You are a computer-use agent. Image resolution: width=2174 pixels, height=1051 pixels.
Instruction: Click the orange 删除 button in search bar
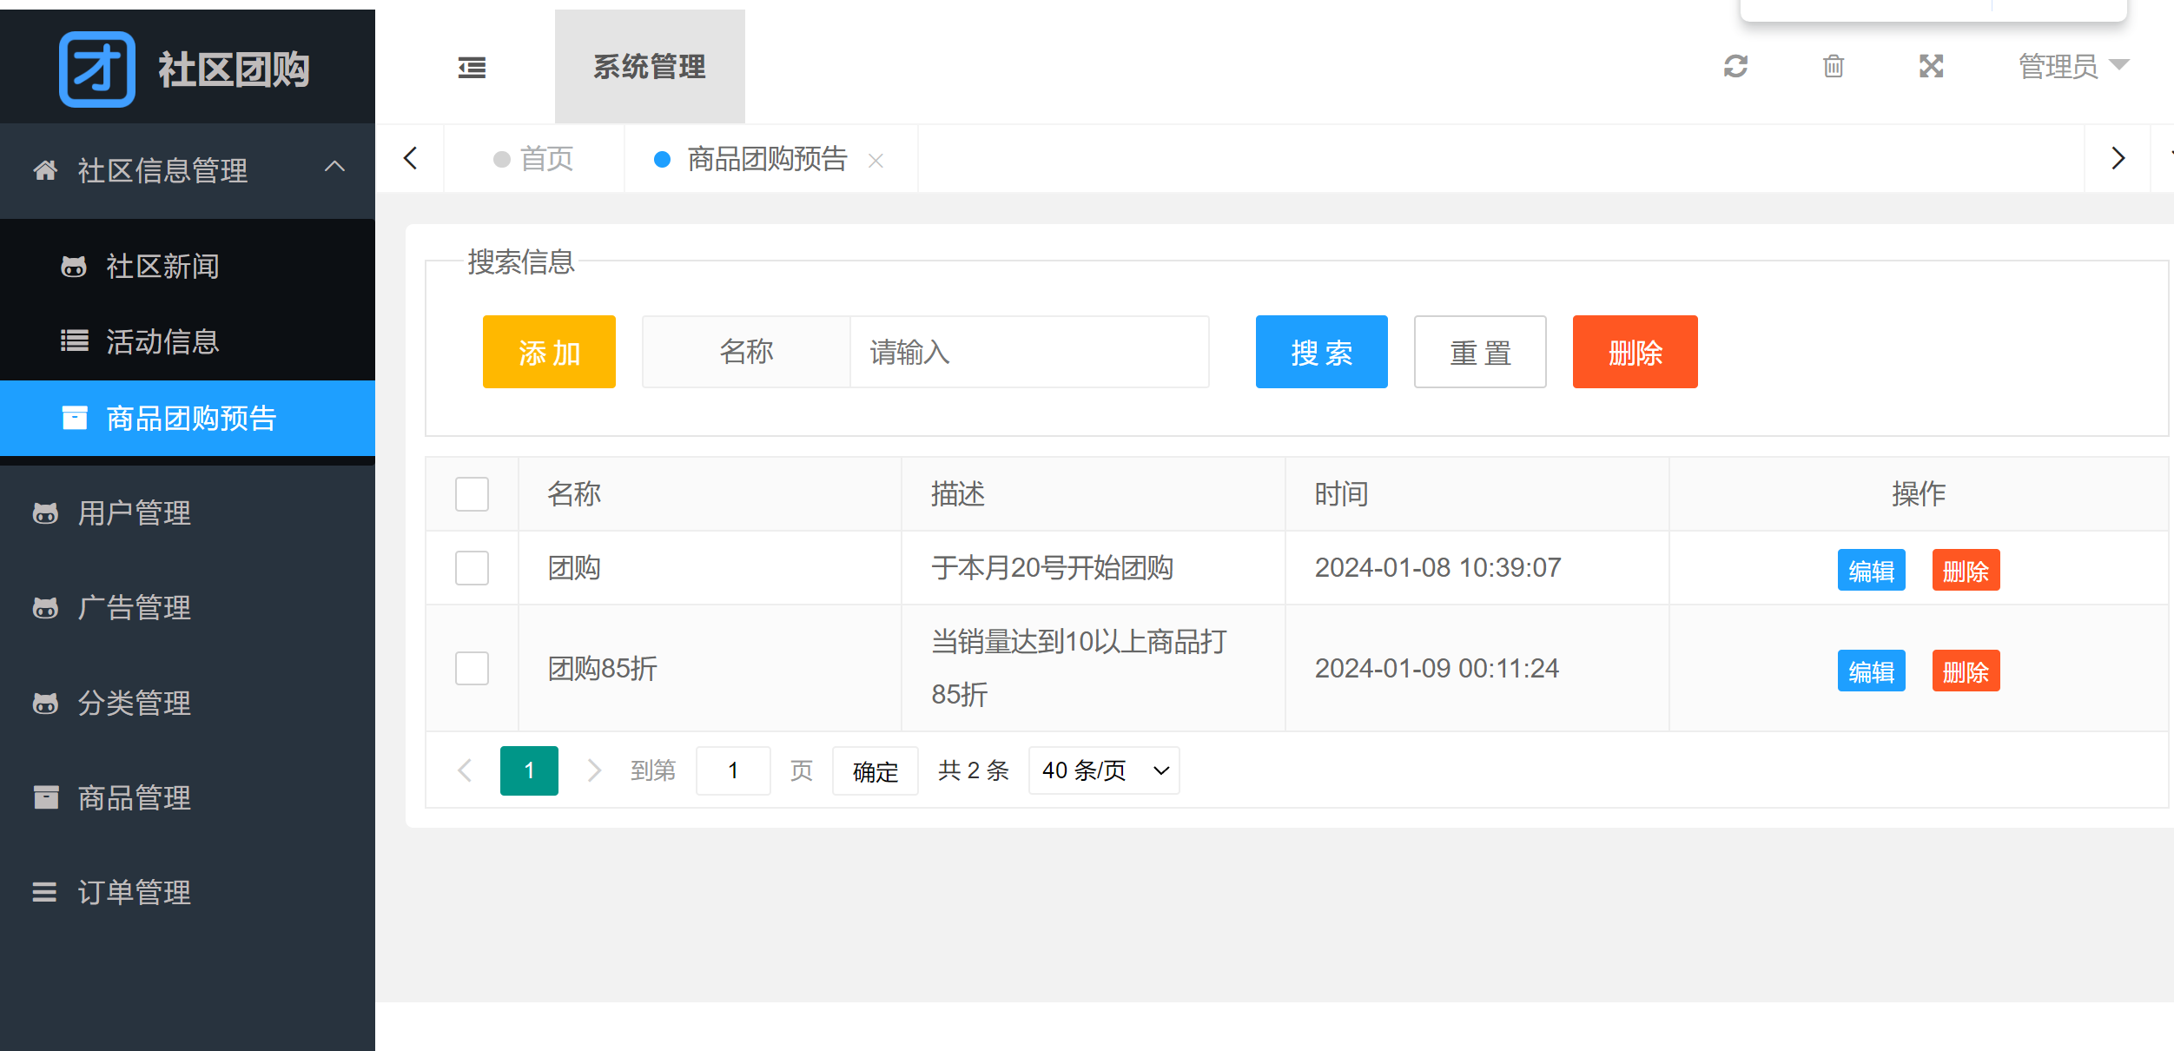pyautogui.click(x=1635, y=352)
